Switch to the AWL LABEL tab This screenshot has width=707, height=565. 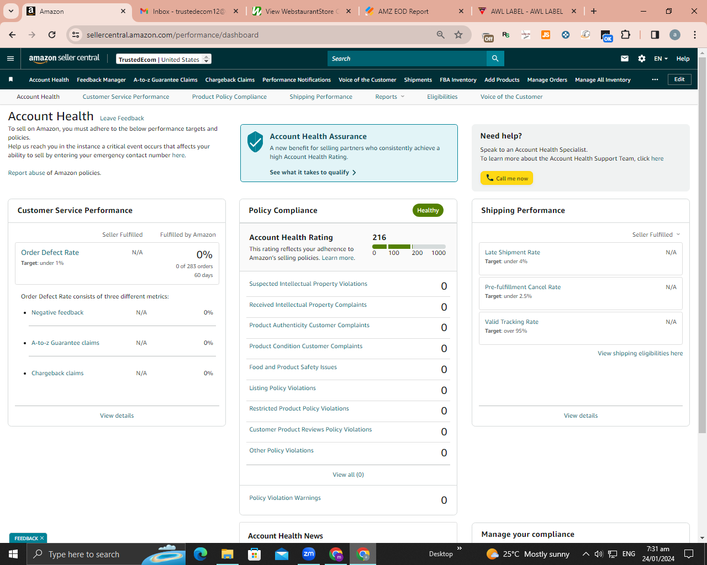(527, 11)
